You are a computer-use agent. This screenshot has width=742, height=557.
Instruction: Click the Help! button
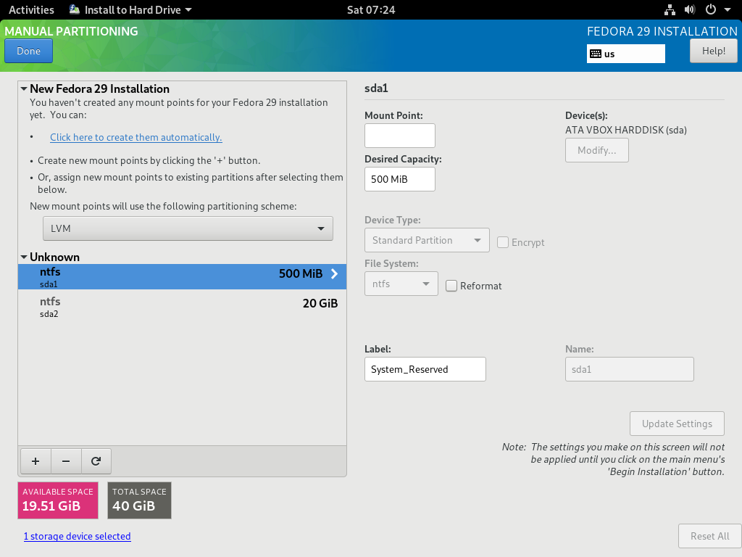coord(713,51)
